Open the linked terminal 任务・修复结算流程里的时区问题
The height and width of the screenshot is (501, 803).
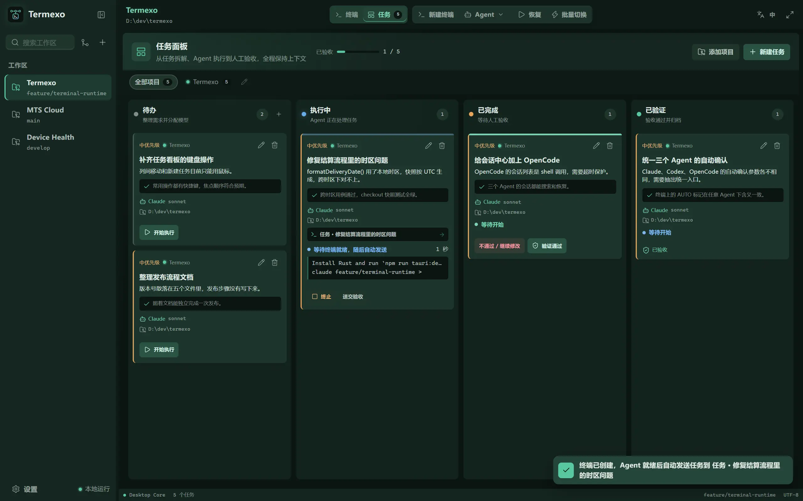click(378, 234)
